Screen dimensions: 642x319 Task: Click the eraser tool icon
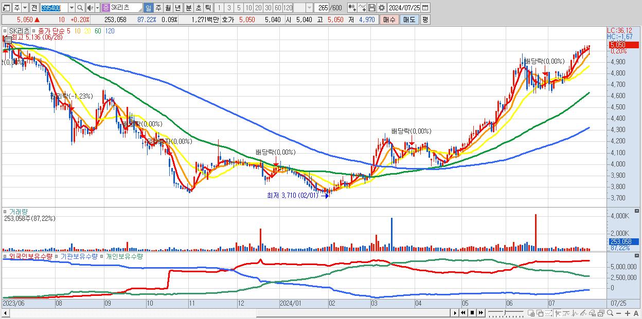(592, 313)
